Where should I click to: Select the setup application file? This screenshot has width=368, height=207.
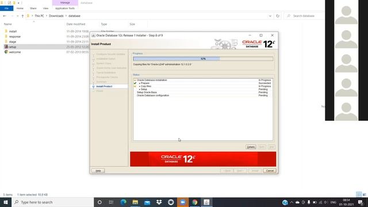click(x=13, y=47)
